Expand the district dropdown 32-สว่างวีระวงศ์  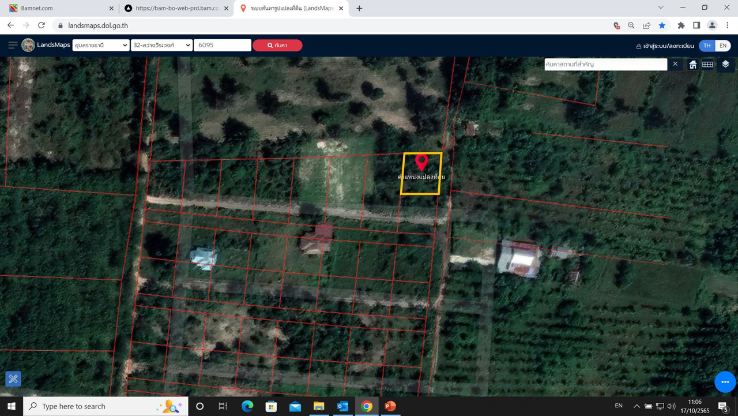tap(161, 45)
